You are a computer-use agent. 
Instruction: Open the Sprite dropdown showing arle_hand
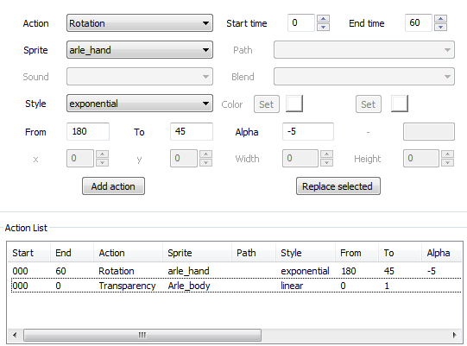(140, 50)
